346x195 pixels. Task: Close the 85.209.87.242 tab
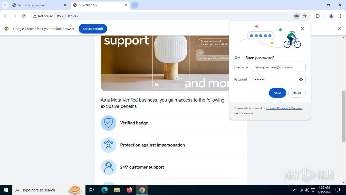(126, 5)
